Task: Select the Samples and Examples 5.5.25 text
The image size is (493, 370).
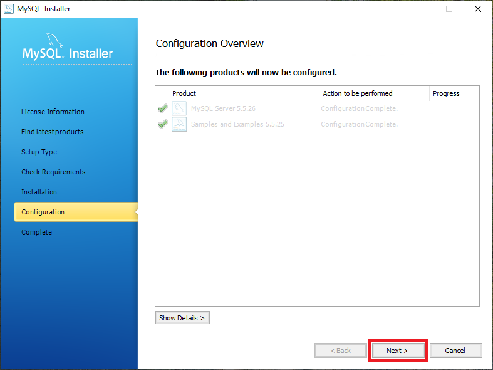Action: coord(237,124)
